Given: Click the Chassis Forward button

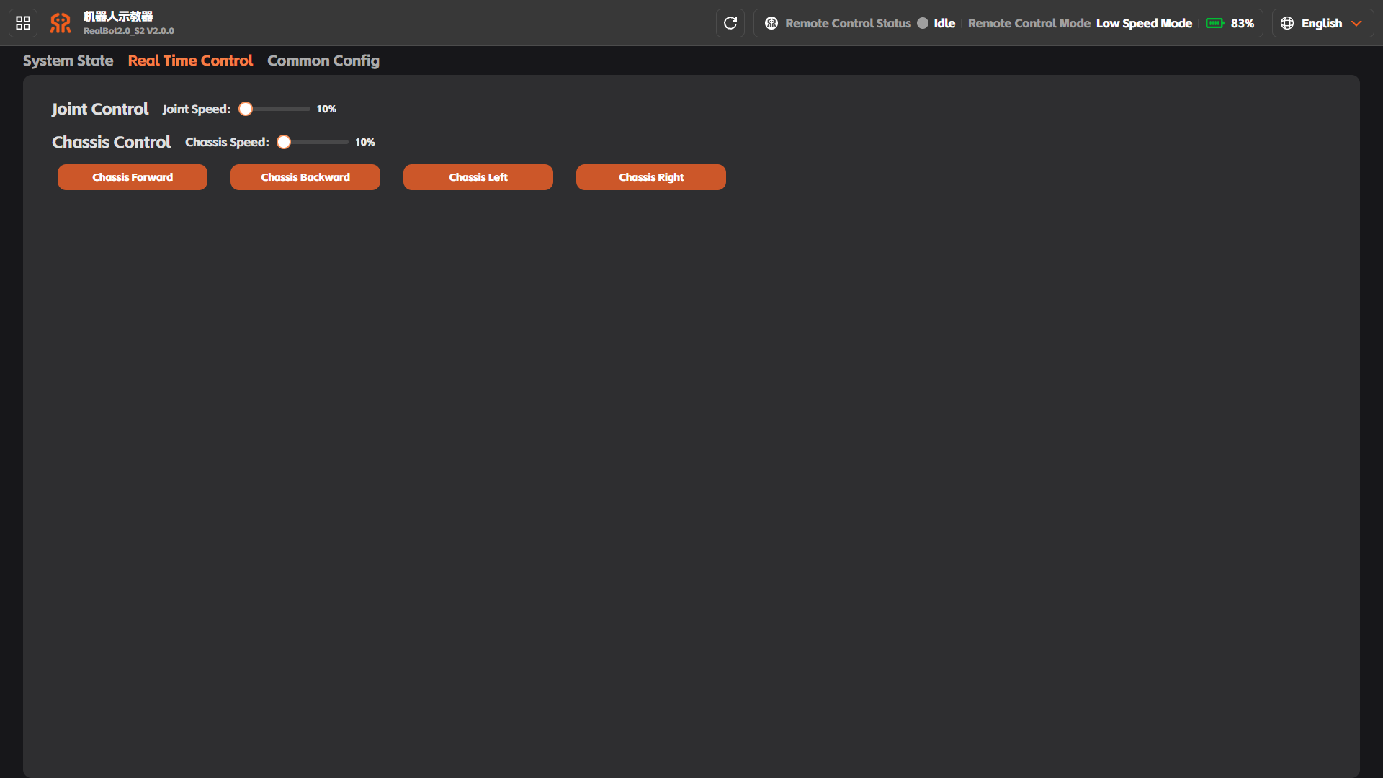Looking at the screenshot, I should pyautogui.click(x=133, y=177).
